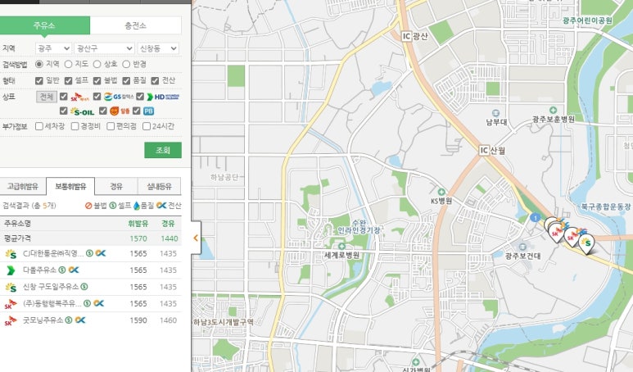Click the GS칼텍스 brand logo
The height and width of the screenshot is (372, 633).
119,97
